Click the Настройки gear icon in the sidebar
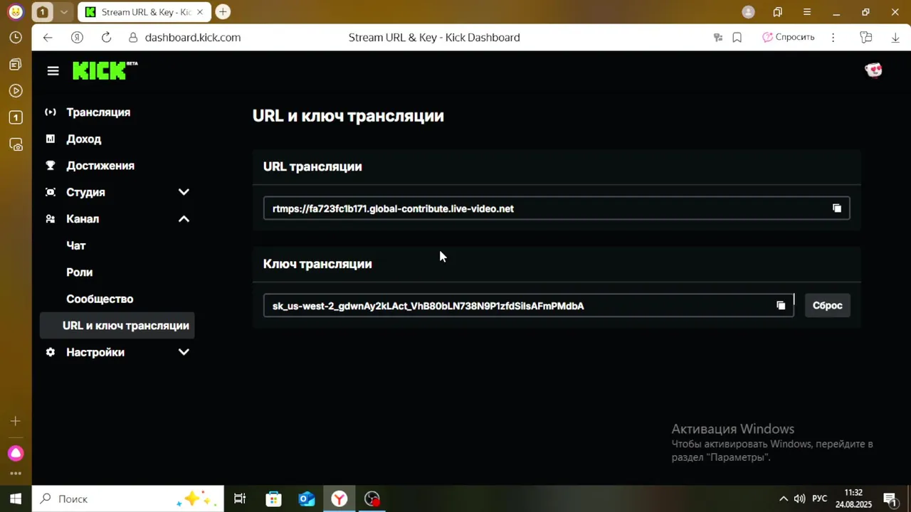911x512 pixels. pos(50,352)
